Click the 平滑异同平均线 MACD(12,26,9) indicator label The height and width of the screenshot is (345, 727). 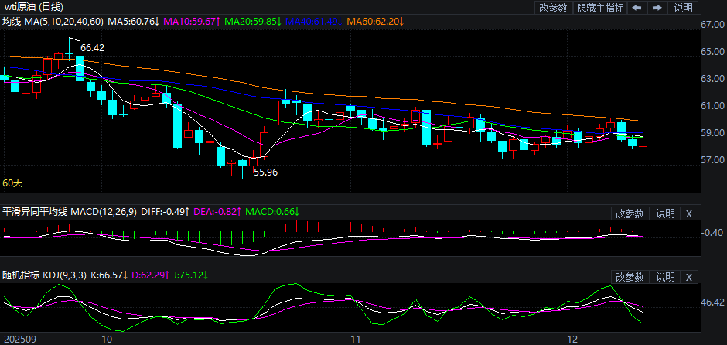[x=70, y=212]
